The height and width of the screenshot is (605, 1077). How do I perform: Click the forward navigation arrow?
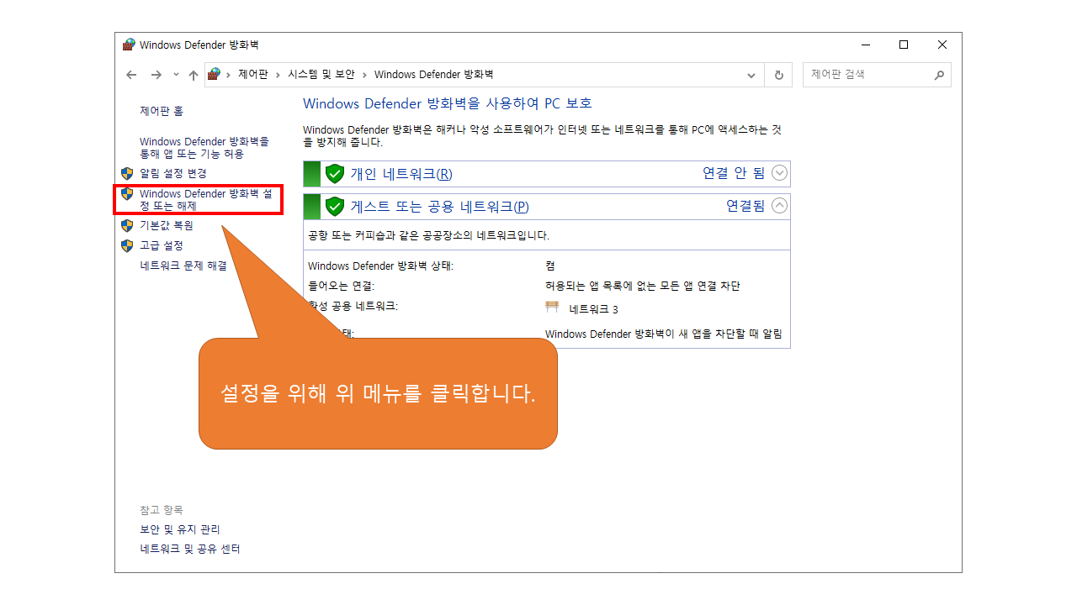[x=156, y=75]
